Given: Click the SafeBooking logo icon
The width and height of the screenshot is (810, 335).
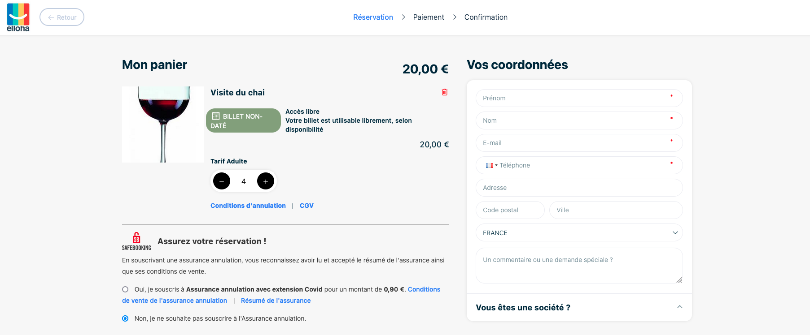Looking at the screenshot, I should click(136, 241).
